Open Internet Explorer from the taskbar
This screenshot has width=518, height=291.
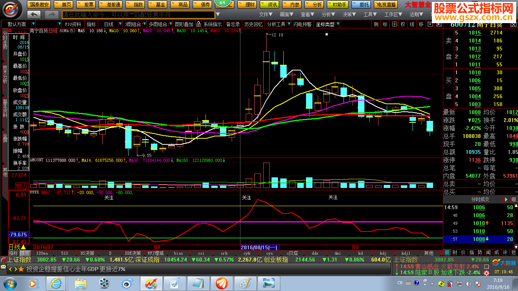point(56,283)
